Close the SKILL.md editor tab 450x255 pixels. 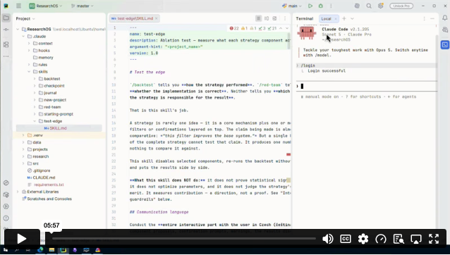(157, 18)
